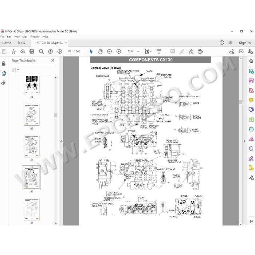Zoom in with plus button
The image size is (255, 255).
tap(119, 52)
